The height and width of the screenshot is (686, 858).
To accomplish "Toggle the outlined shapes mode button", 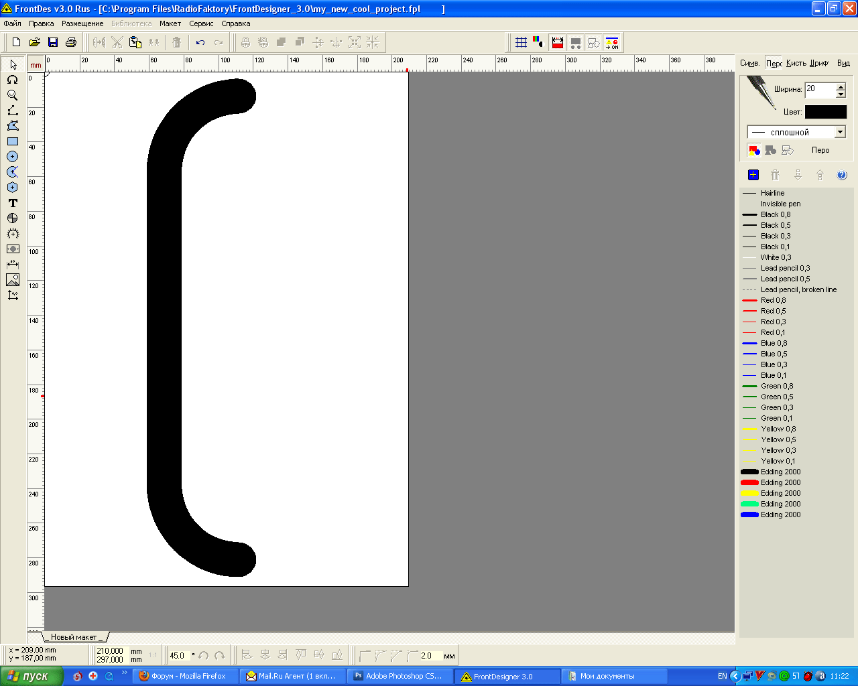I will [788, 150].
